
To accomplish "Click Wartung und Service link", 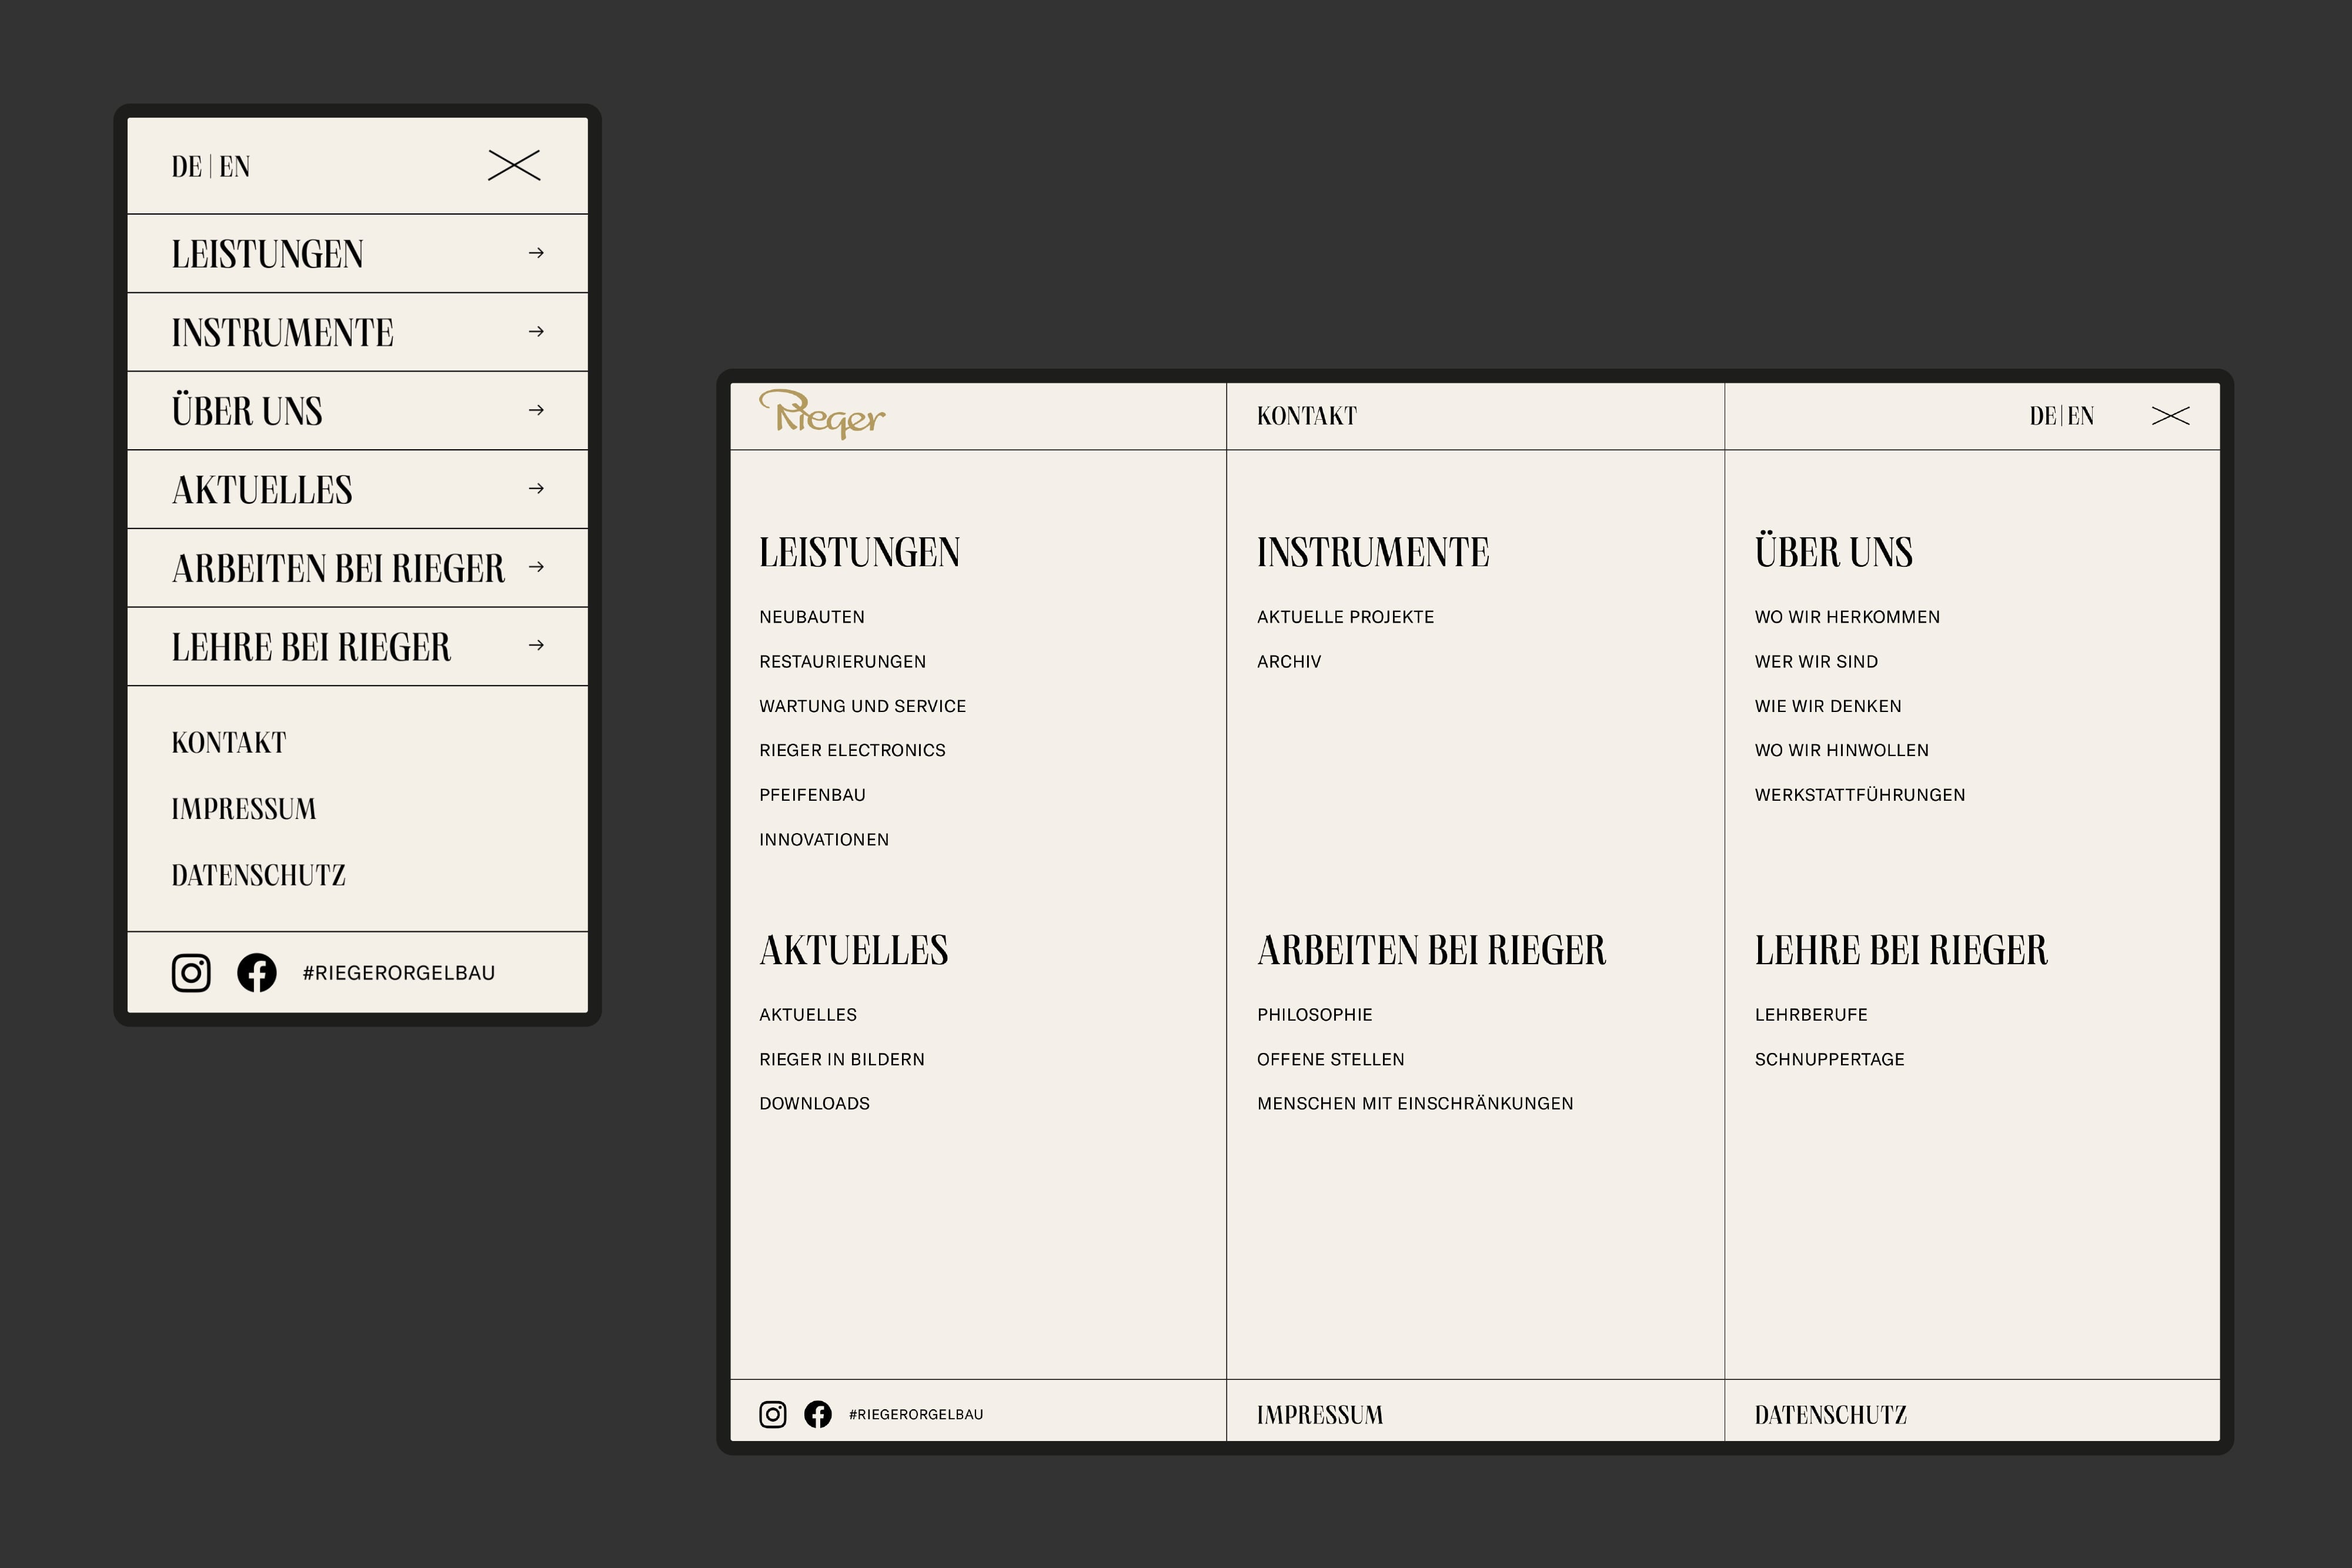I will pyautogui.click(x=862, y=706).
